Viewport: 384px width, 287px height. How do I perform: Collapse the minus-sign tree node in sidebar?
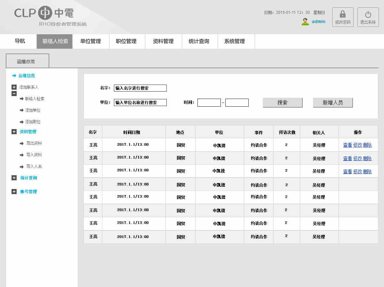14,94
